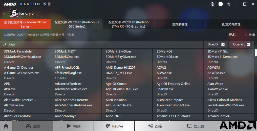This screenshot has width=257, height=131.
Task: Click the play icon in 视频 tab
Action: click(x=69, y=126)
